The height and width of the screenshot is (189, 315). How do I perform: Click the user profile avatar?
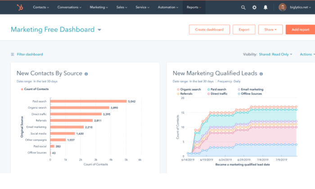pyautogui.click(x=282, y=7)
